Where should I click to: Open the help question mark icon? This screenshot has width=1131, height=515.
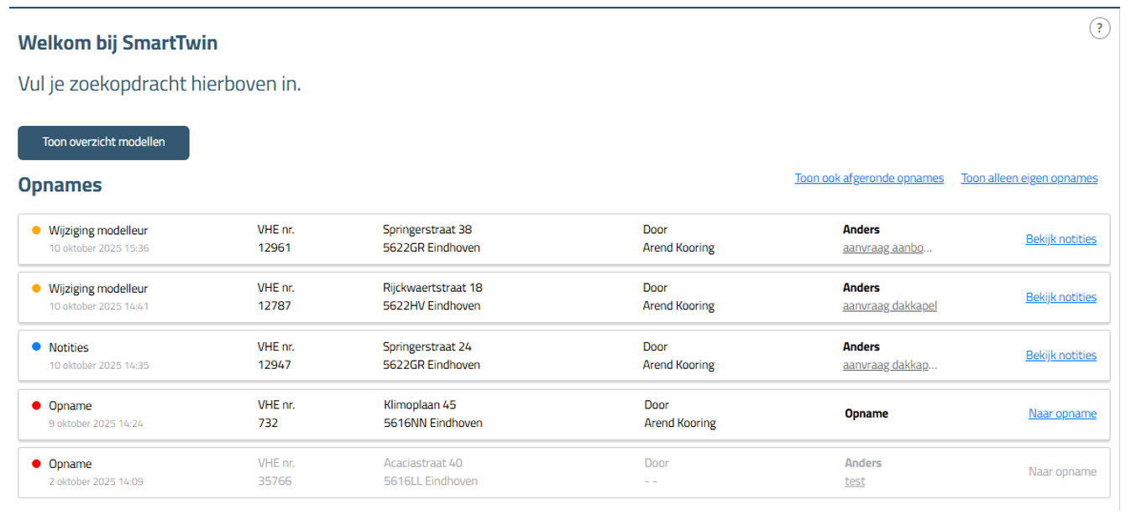[x=1099, y=29]
